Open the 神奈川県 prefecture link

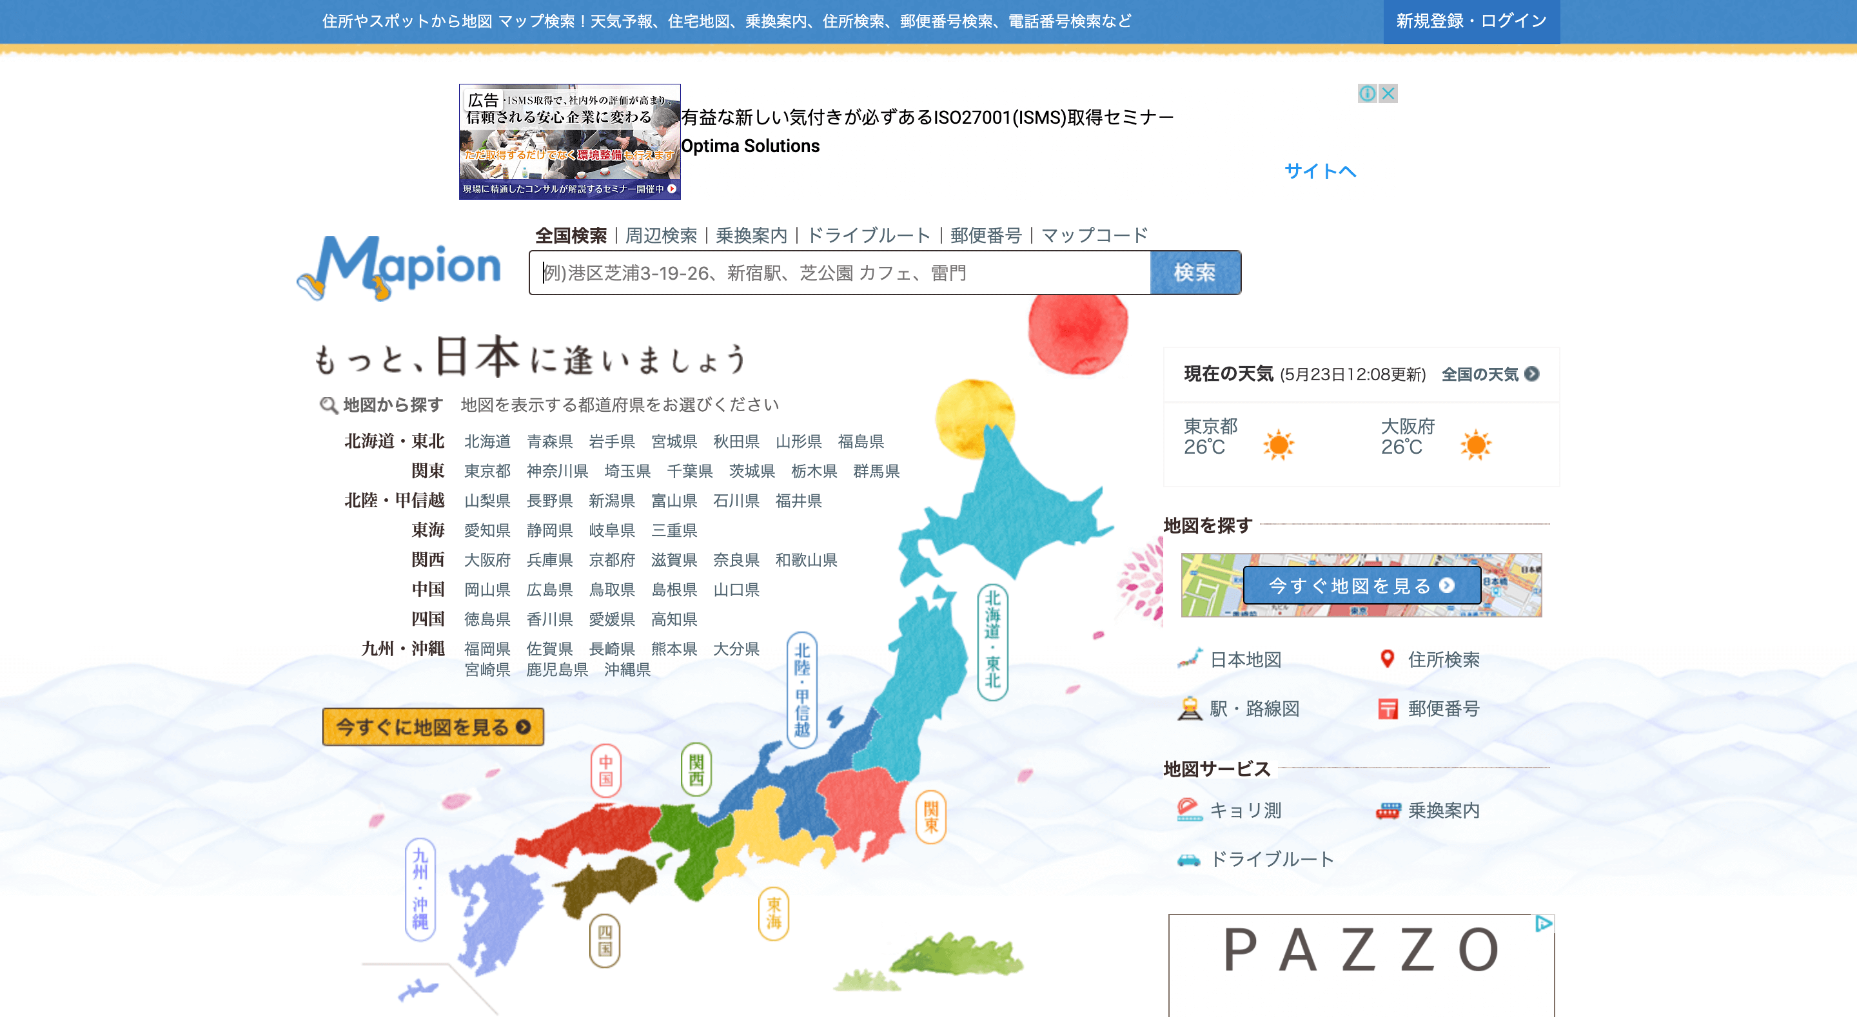557,470
